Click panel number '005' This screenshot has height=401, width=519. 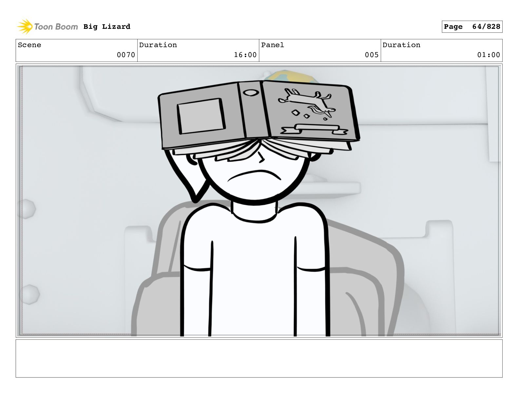coord(372,55)
